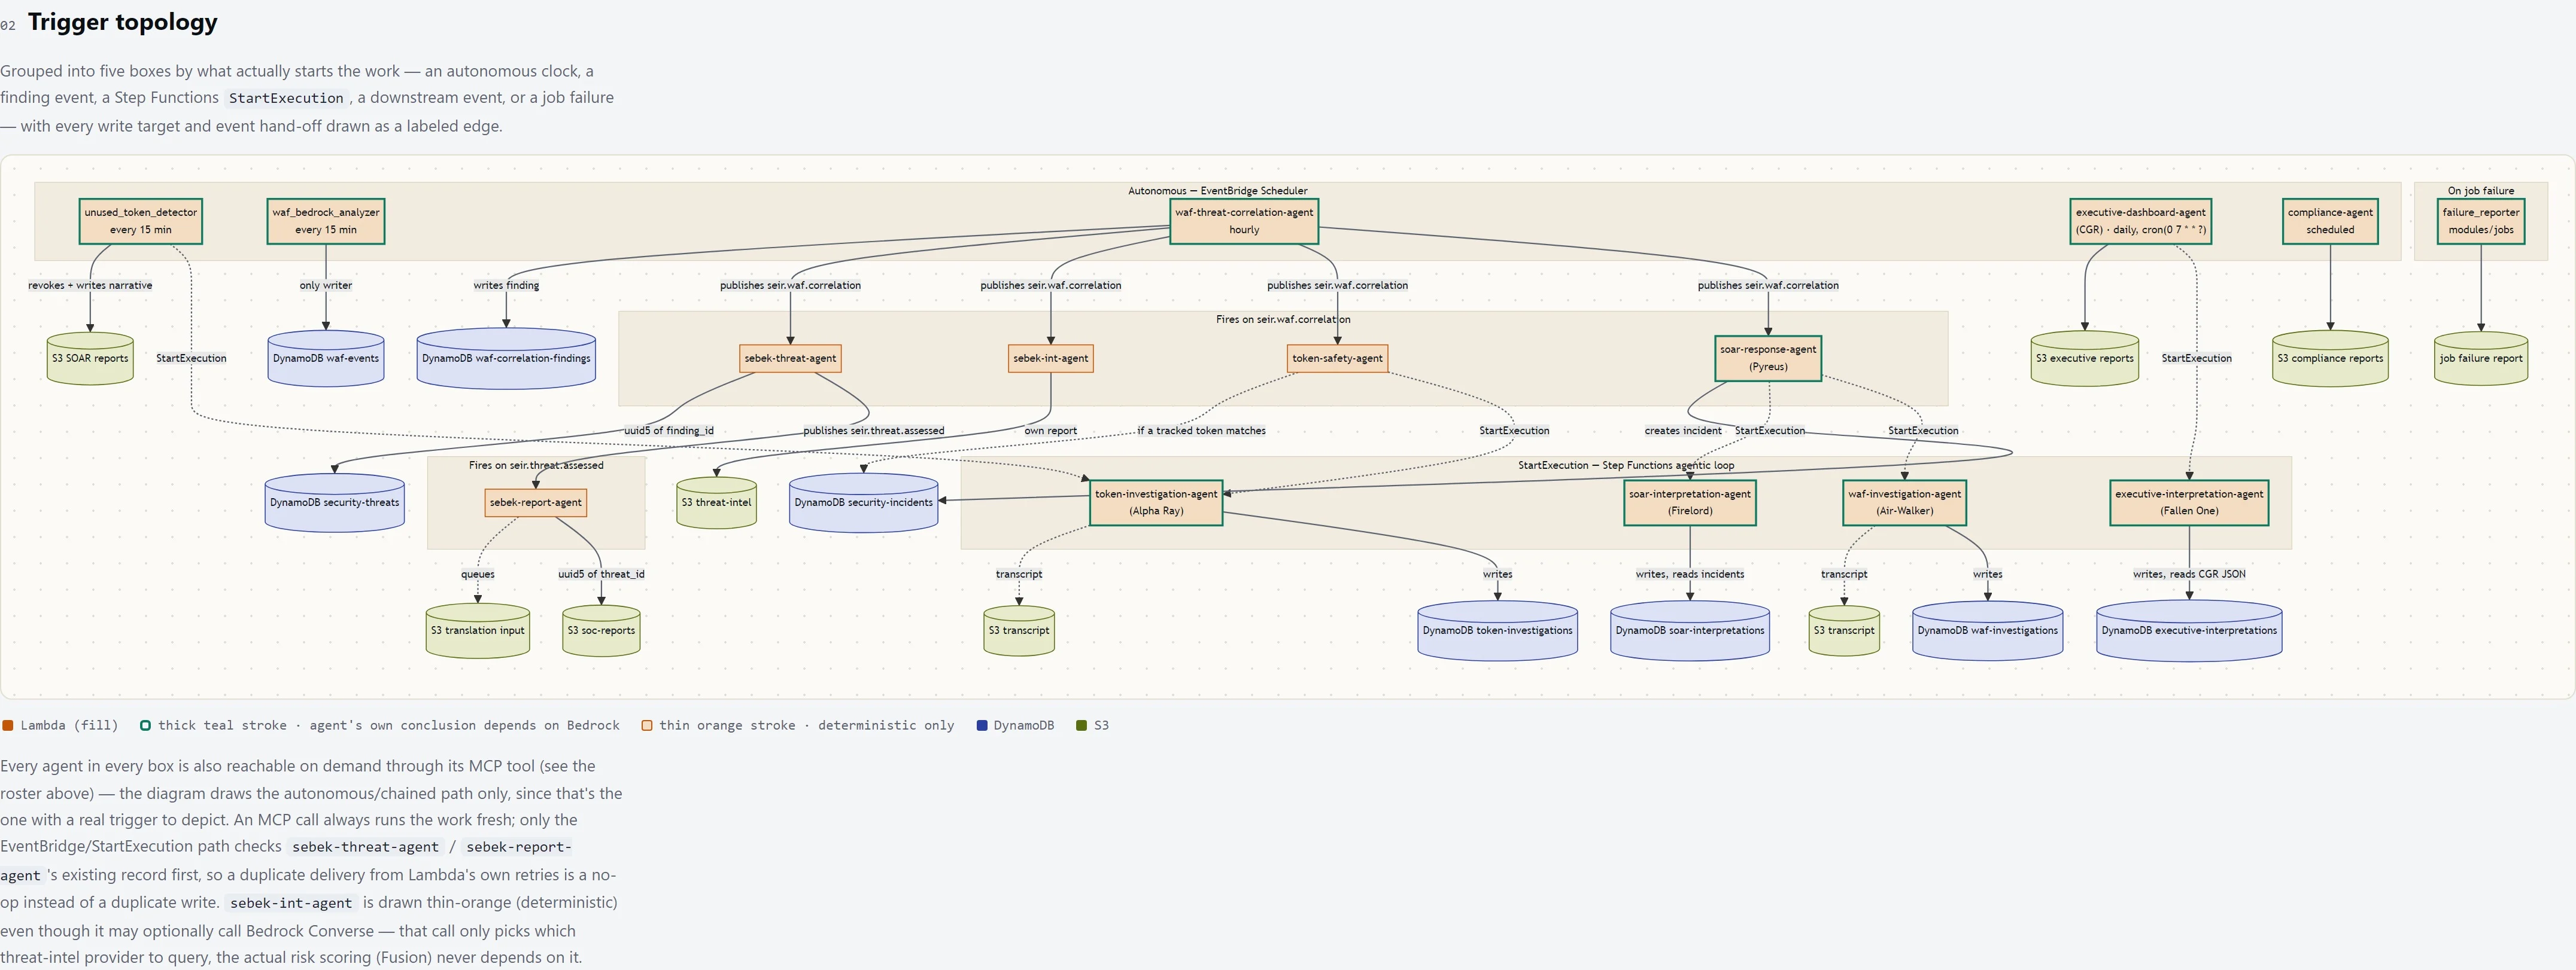Click the DynamoDB waf-events cylinder

pos(326,358)
